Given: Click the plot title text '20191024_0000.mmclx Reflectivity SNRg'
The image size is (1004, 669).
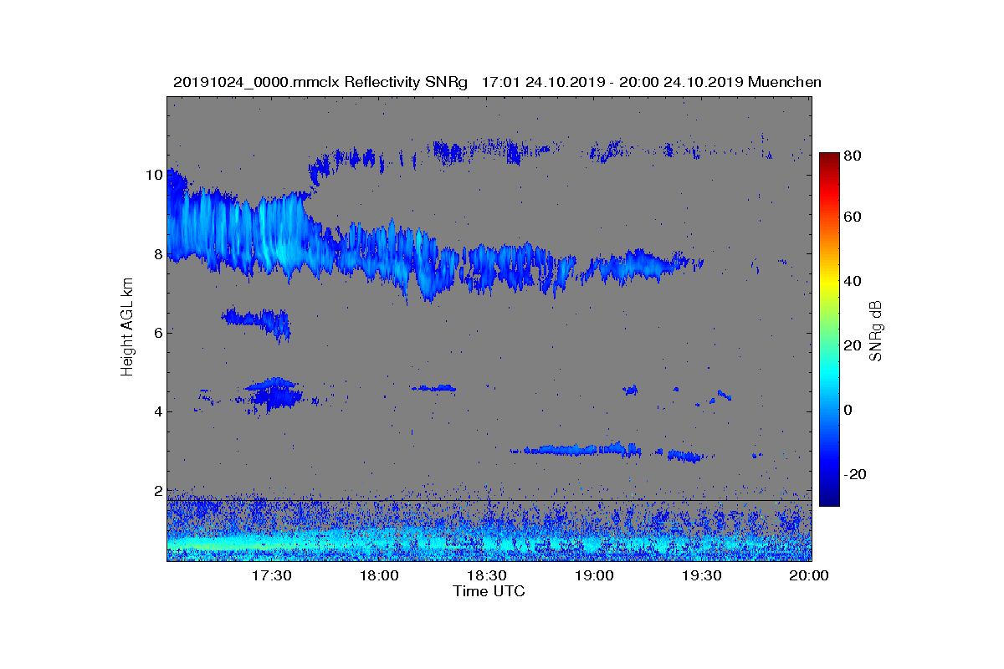Looking at the screenshot, I should click(x=320, y=82).
